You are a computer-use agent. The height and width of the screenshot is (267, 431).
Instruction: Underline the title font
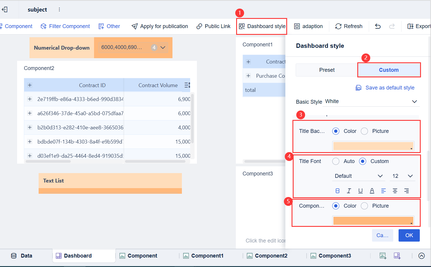(360, 191)
